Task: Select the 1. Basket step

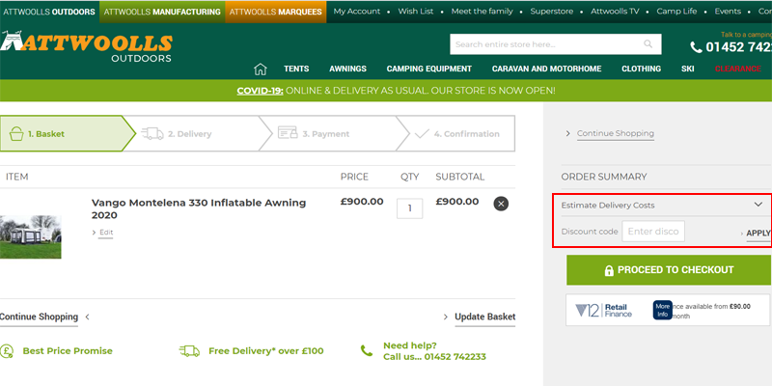Action: pyautogui.click(x=68, y=133)
